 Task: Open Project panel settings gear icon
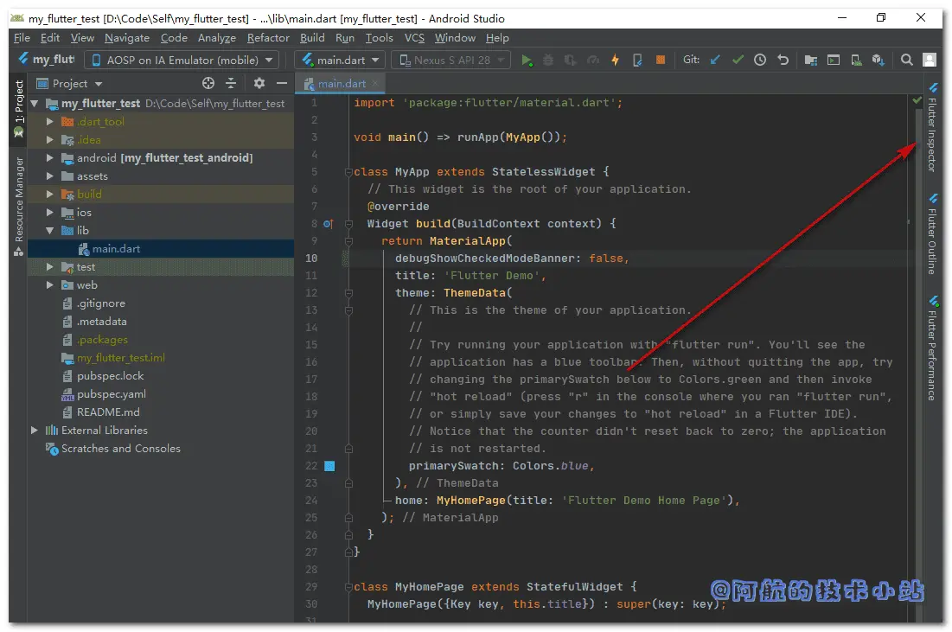point(259,83)
